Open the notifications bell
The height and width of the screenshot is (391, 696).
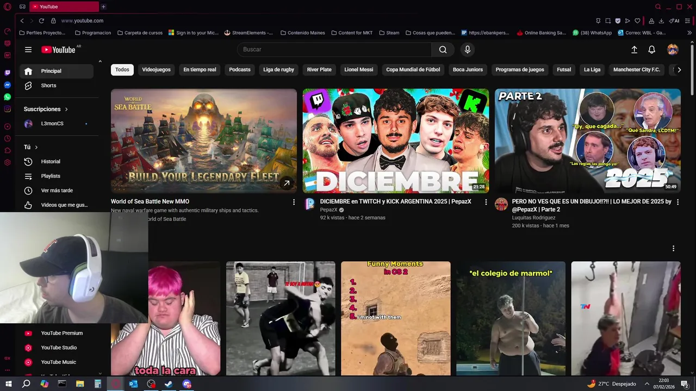pos(651,49)
